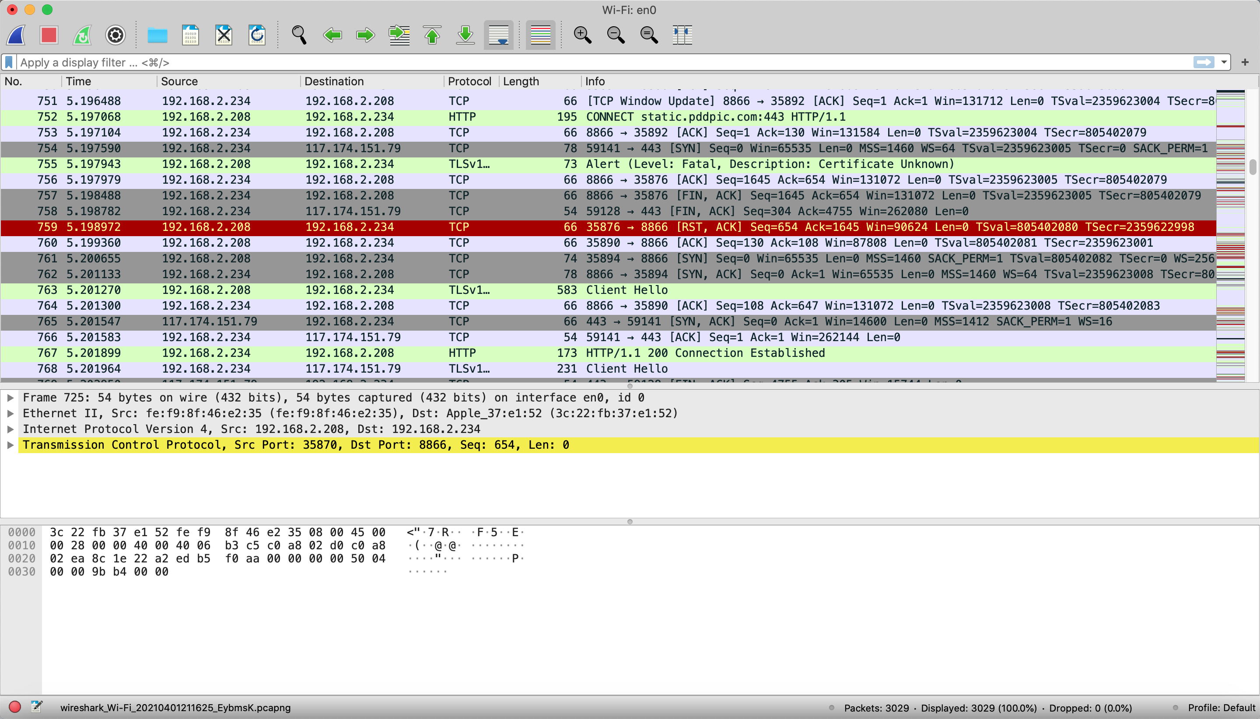Expand the Frame 725 tree row

coord(10,398)
